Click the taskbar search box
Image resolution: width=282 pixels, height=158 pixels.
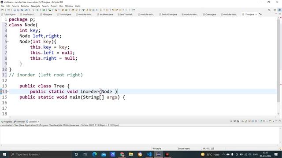click(x=40, y=154)
